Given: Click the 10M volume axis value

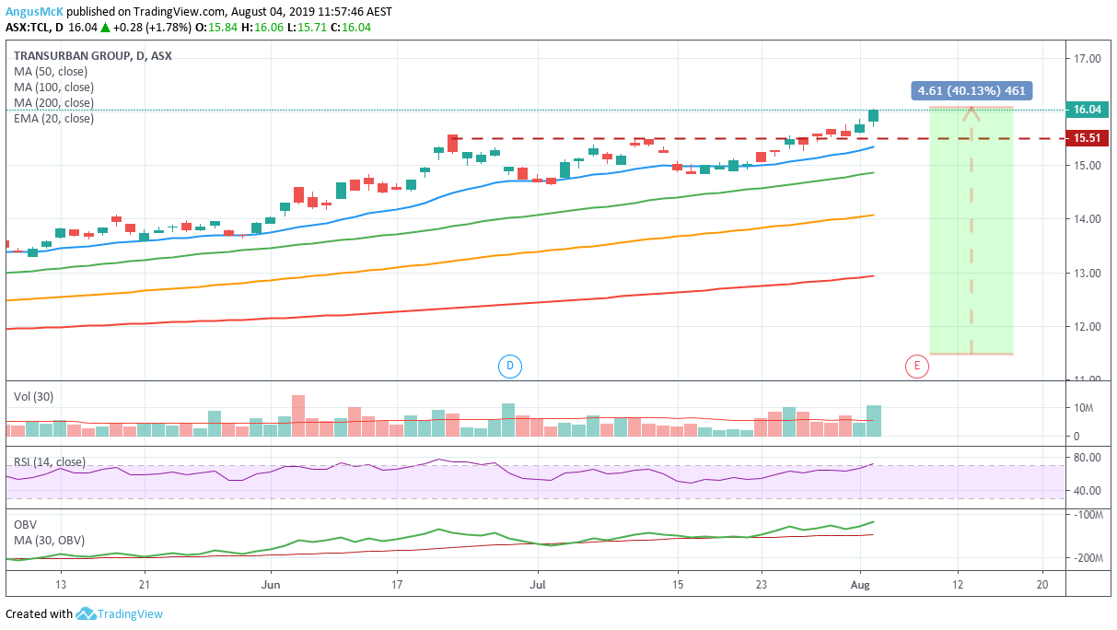Looking at the screenshot, I should point(1083,409).
